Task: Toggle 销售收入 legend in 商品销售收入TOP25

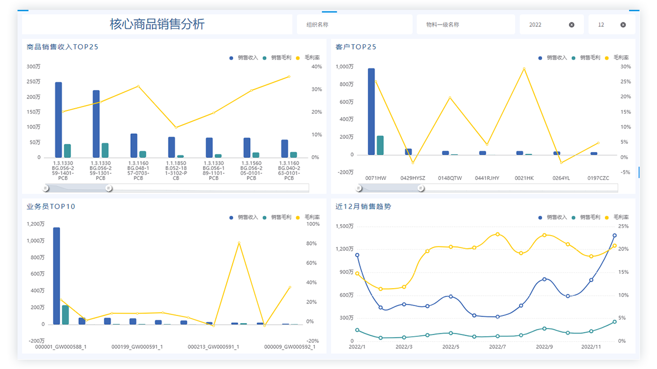Action: point(244,57)
